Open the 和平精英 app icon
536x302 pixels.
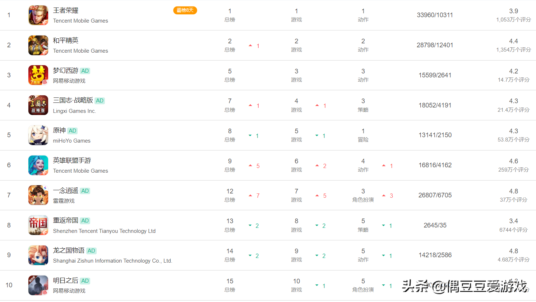tap(38, 45)
